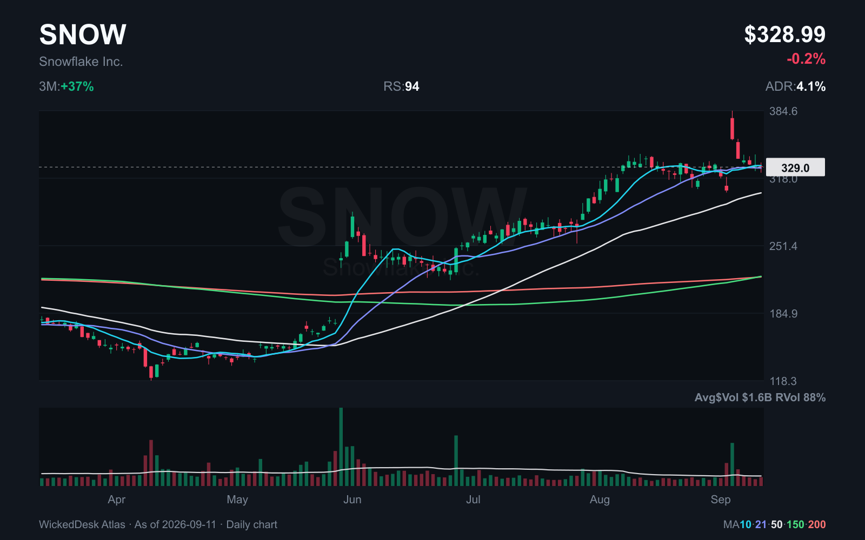The height and width of the screenshot is (540, 865).
Task: Select the 3M:+37% performance stat
Action: click(x=66, y=86)
